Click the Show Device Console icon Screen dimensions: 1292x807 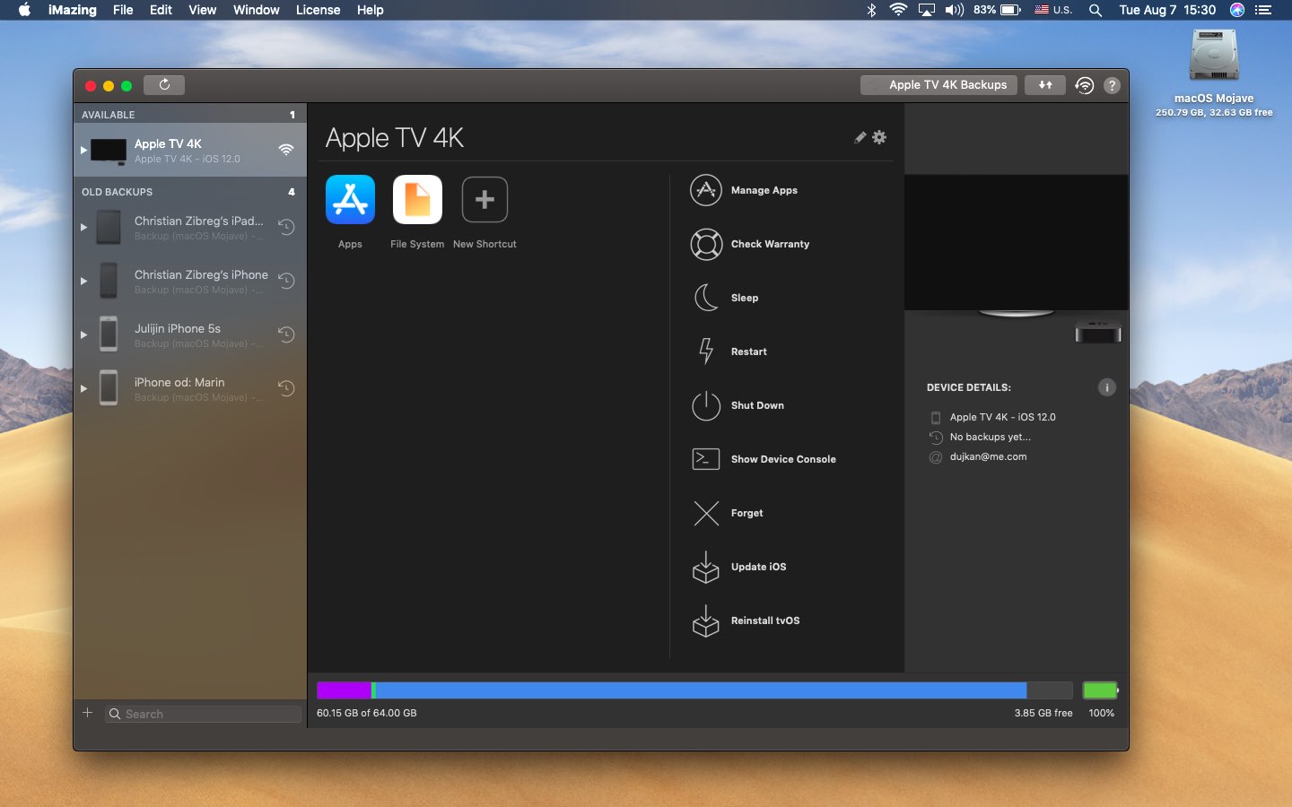pos(706,459)
